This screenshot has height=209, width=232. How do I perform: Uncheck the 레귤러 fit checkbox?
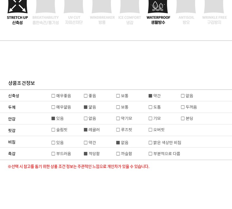[x=86, y=130]
